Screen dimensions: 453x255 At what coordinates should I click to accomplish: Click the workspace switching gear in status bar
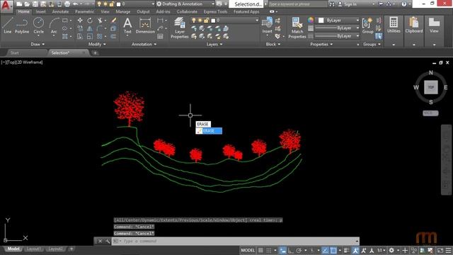coord(391,250)
